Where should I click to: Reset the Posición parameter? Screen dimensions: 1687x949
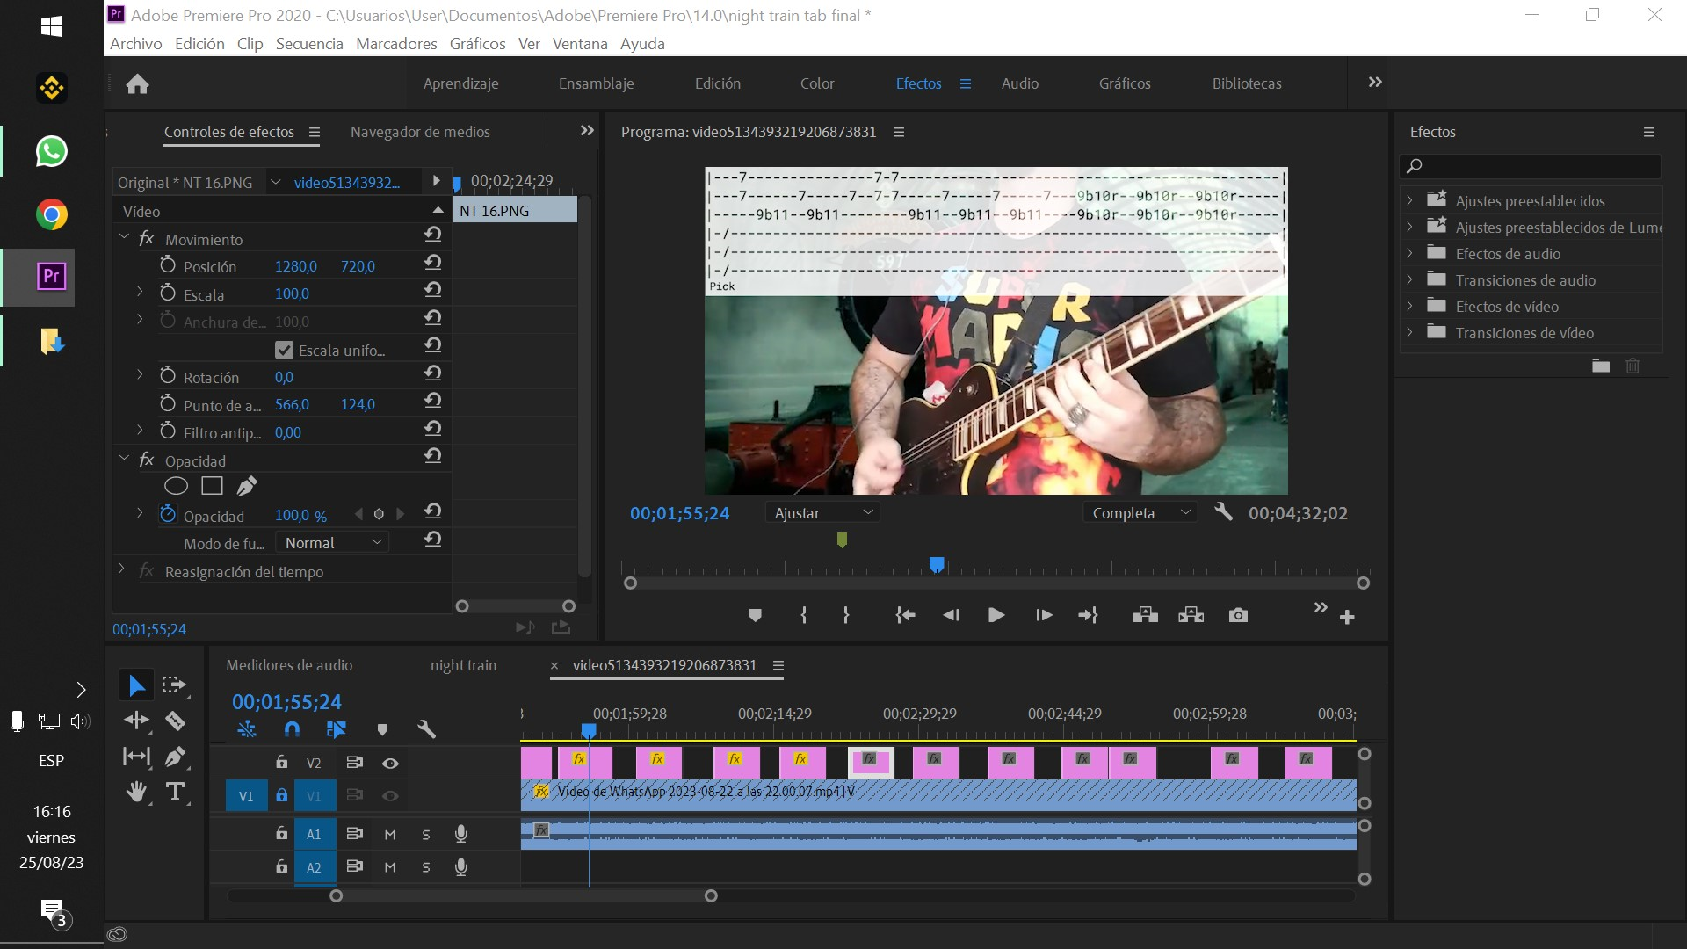click(x=432, y=262)
